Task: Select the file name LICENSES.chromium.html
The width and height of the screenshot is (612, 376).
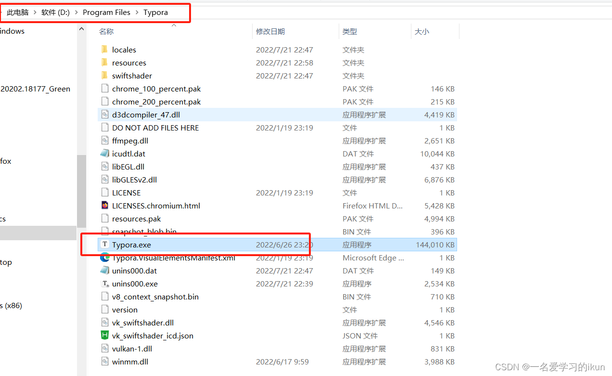Action: coord(156,206)
